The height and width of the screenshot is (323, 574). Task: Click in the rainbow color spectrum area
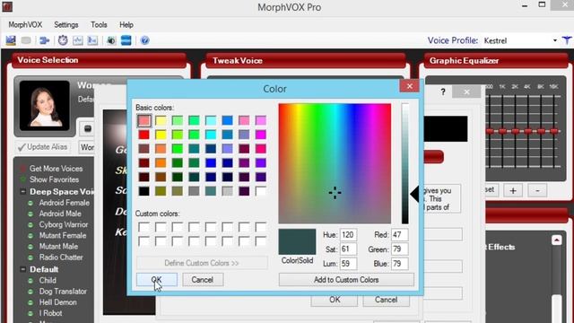[x=335, y=163]
